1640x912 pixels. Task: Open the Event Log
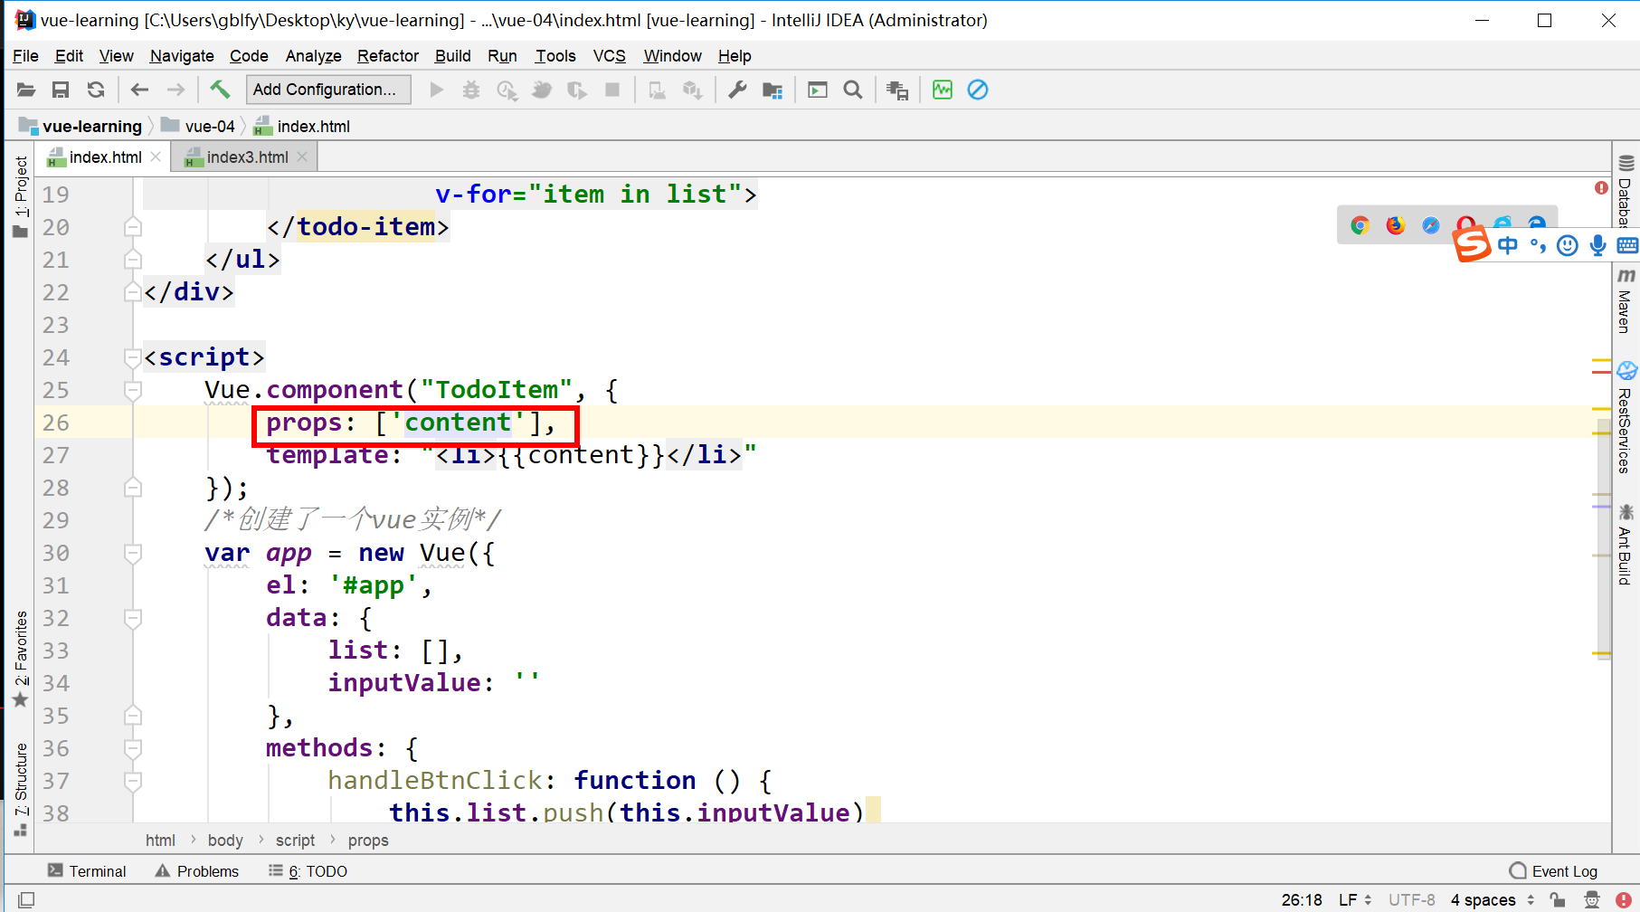(1554, 871)
